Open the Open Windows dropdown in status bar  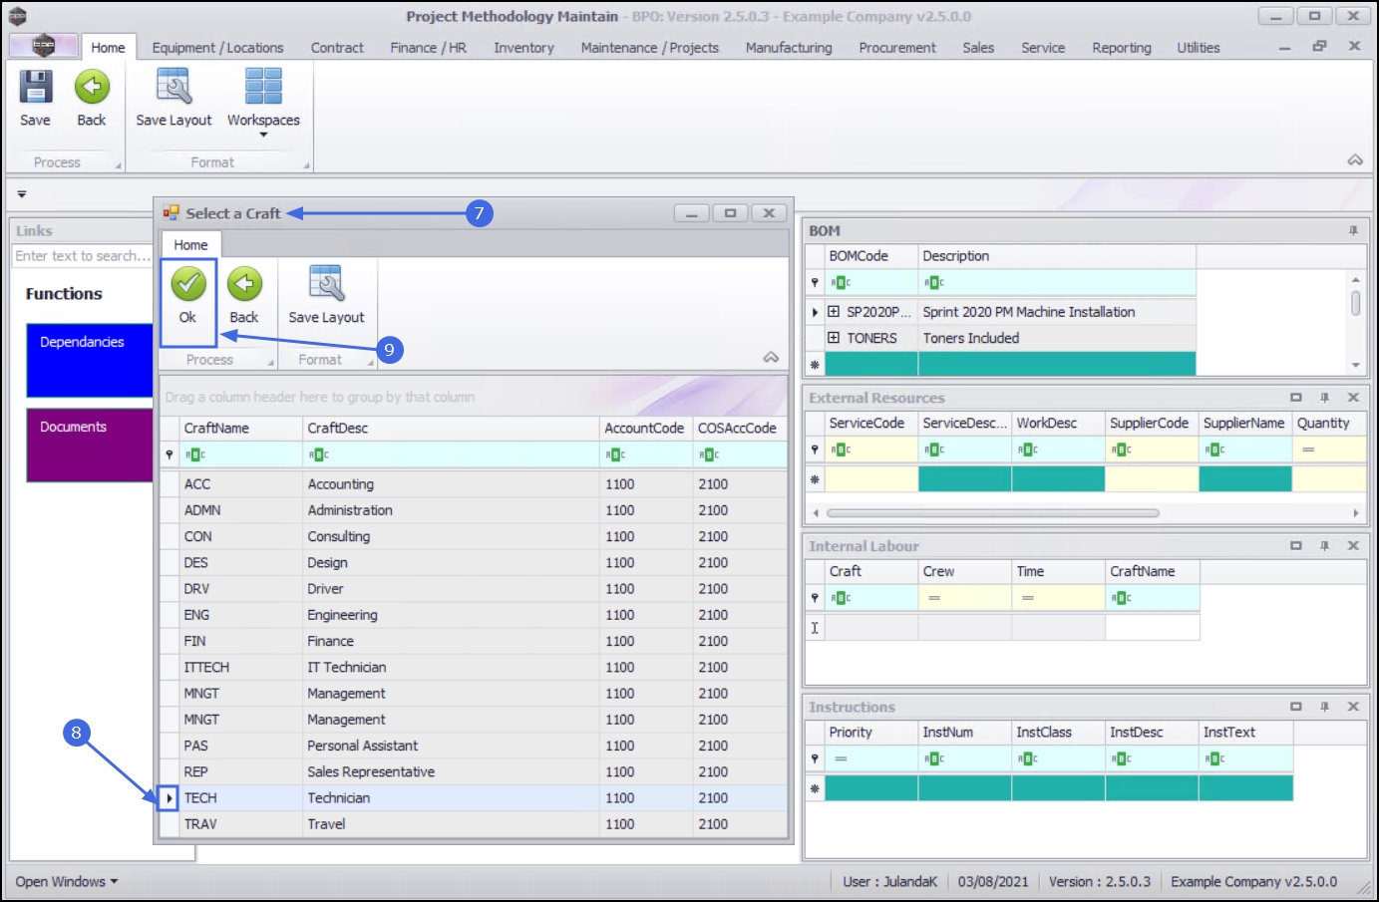pos(67,882)
